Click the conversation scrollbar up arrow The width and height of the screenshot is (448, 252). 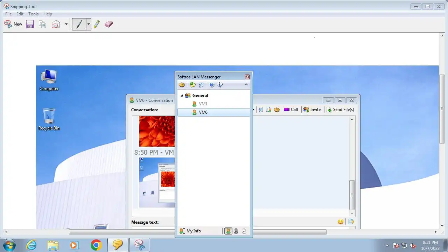352,119
